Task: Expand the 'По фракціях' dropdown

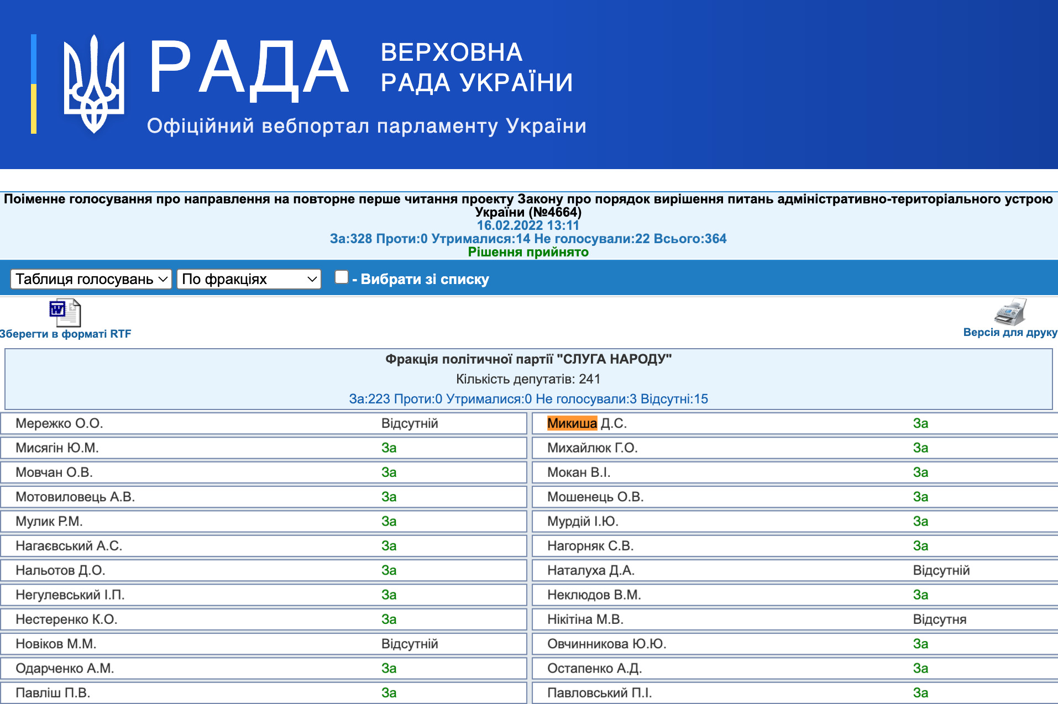Action: tap(249, 279)
